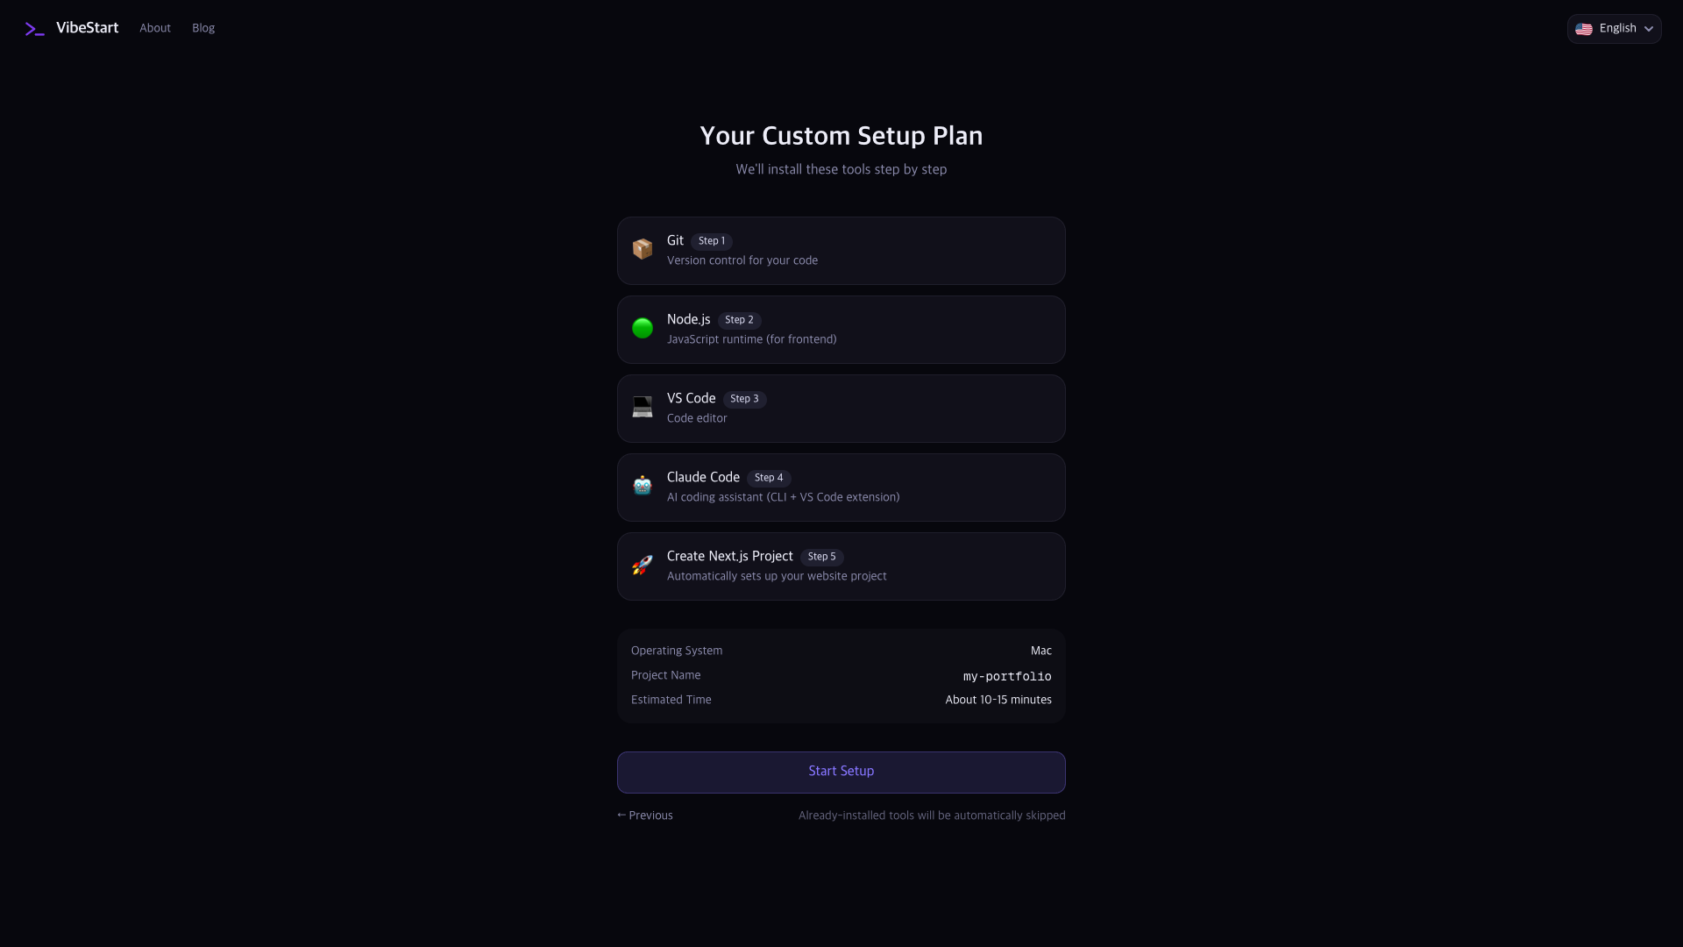Click the VS Code laptop icon
The width and height of the screenshot is (1683, 947).
pos(643,408)
